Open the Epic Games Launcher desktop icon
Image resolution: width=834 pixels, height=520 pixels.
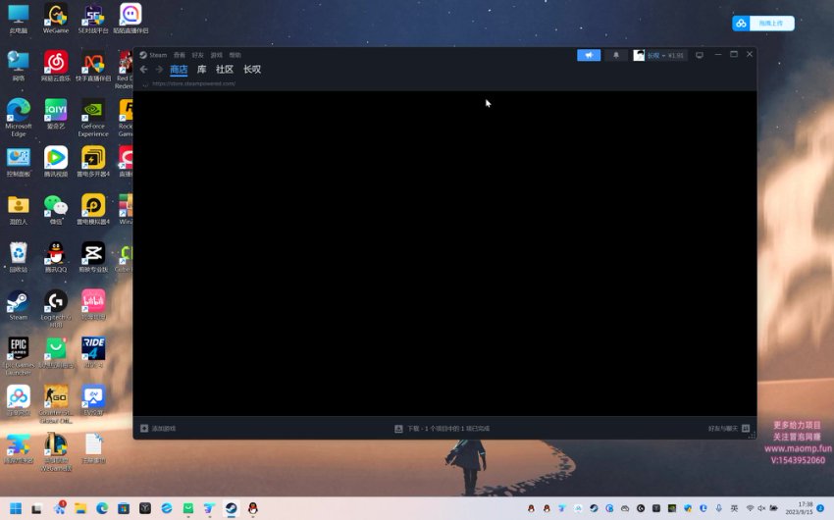(18, 350)
